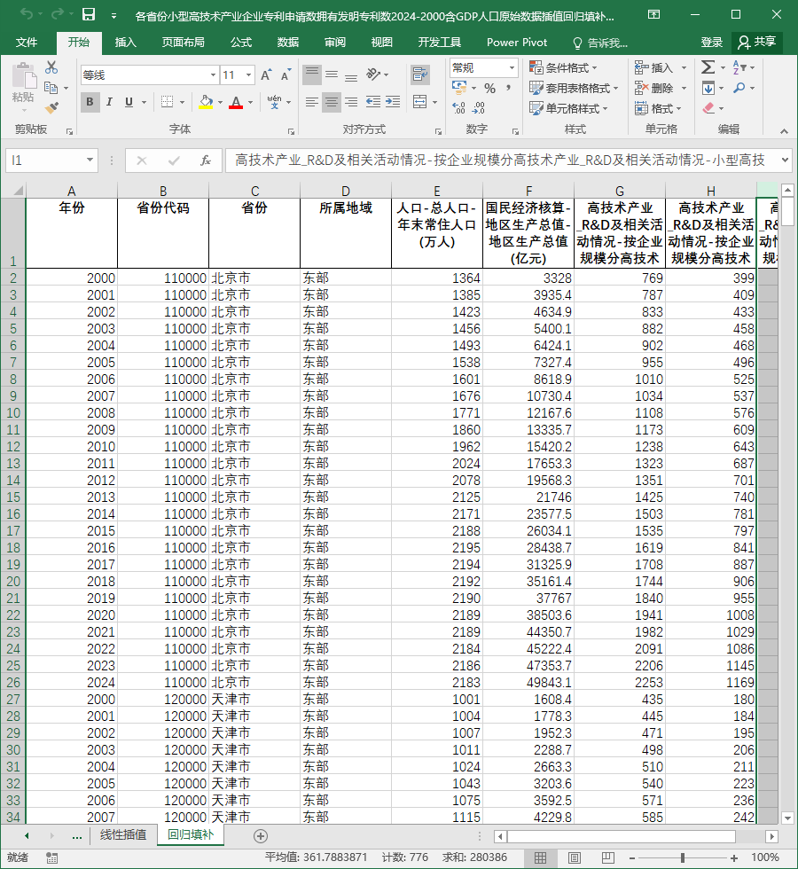Screen dimensions: 798x869
Task: Toggle Italic formatting
Action: [109, 102]
